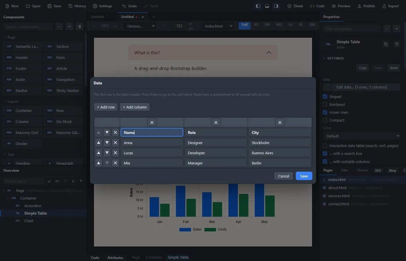This screenshot has width=406, height=261.
Task: Uncheck the Hover rows option
Action: (x=325, y=112)
